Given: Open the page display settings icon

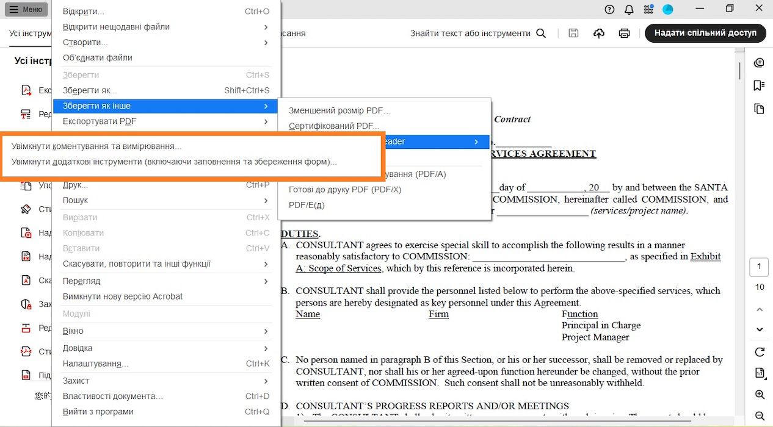Looking at the screenshot, I should 760,373.
